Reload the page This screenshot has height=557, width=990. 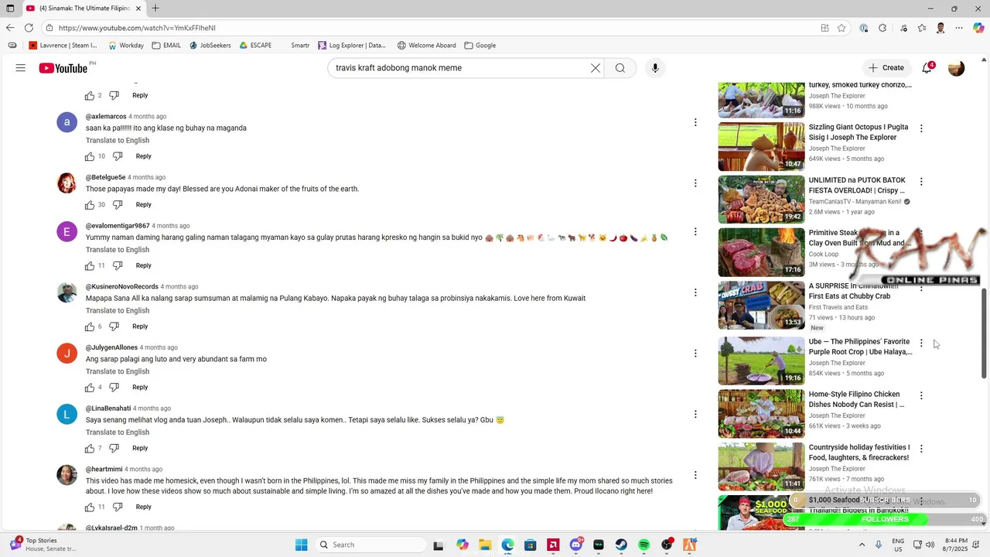click(x=29, y=28)
